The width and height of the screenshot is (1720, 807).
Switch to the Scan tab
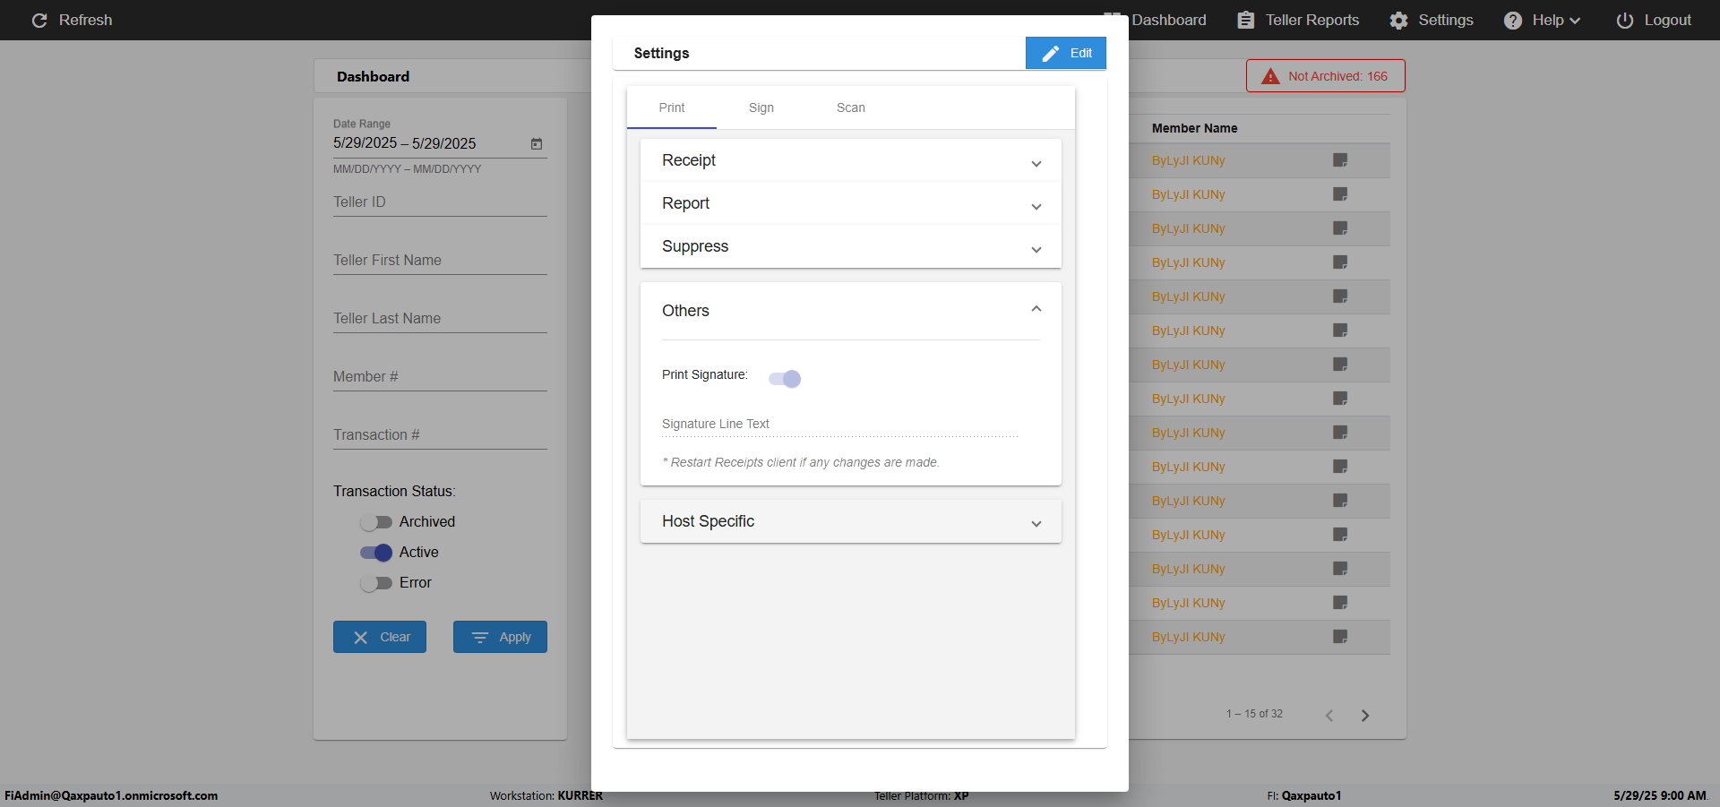pos(851,107)
